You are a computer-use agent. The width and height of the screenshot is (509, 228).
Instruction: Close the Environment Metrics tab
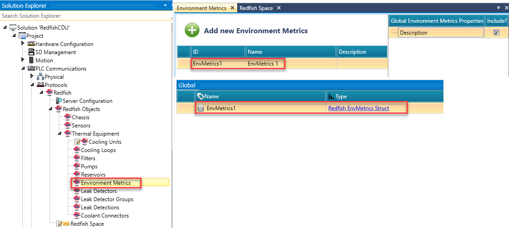[x=232, y=8]
